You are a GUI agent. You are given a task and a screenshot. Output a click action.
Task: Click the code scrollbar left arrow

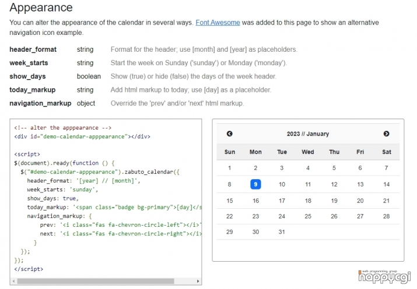[13, 281]
